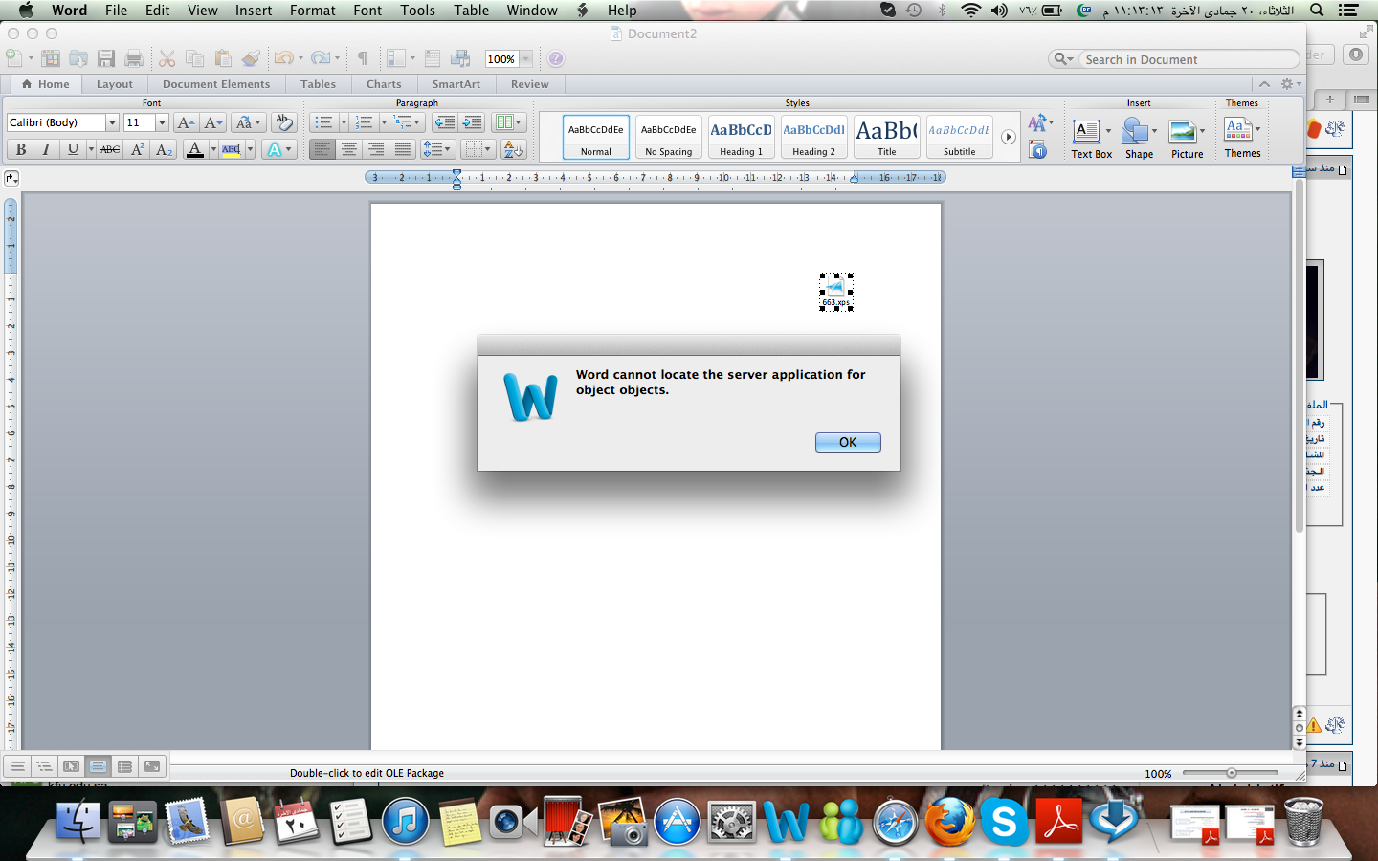The height and width of the screenshot is (861, 1378).
Task: Click the Clear Formatting icon
Action: [x=283, y=122]
